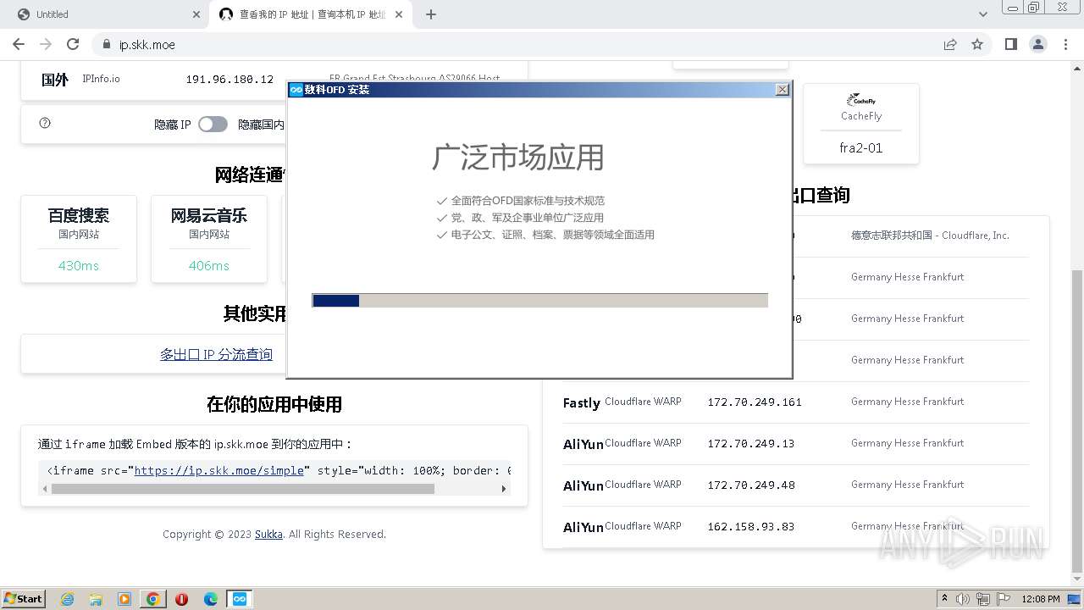Viewport: 1084px width, 610px height.
Task: Click the address bar URL
Action: pyautogui.click(x=147, y=45)
